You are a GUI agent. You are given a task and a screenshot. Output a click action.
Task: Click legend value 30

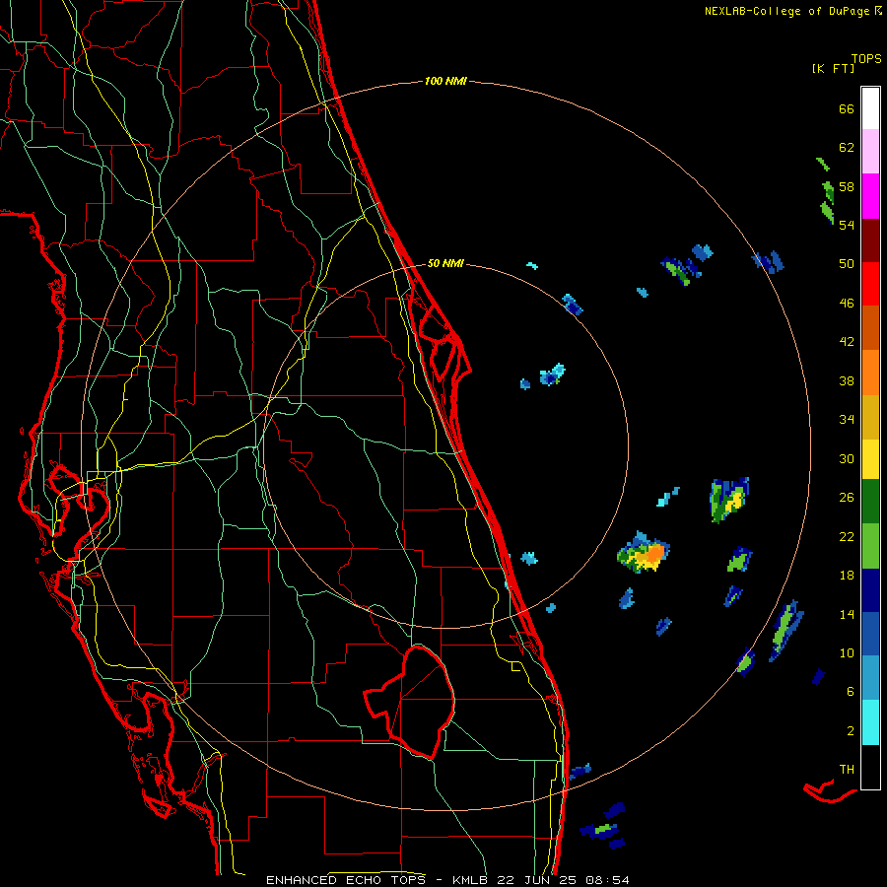tap(847, 458)
